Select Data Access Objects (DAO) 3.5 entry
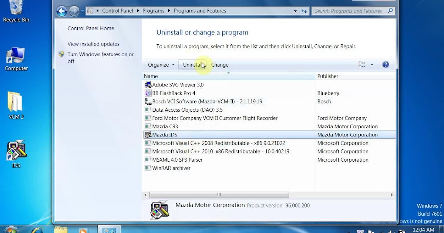The height and width of the screenshot is (233, 444). [187, 110]
